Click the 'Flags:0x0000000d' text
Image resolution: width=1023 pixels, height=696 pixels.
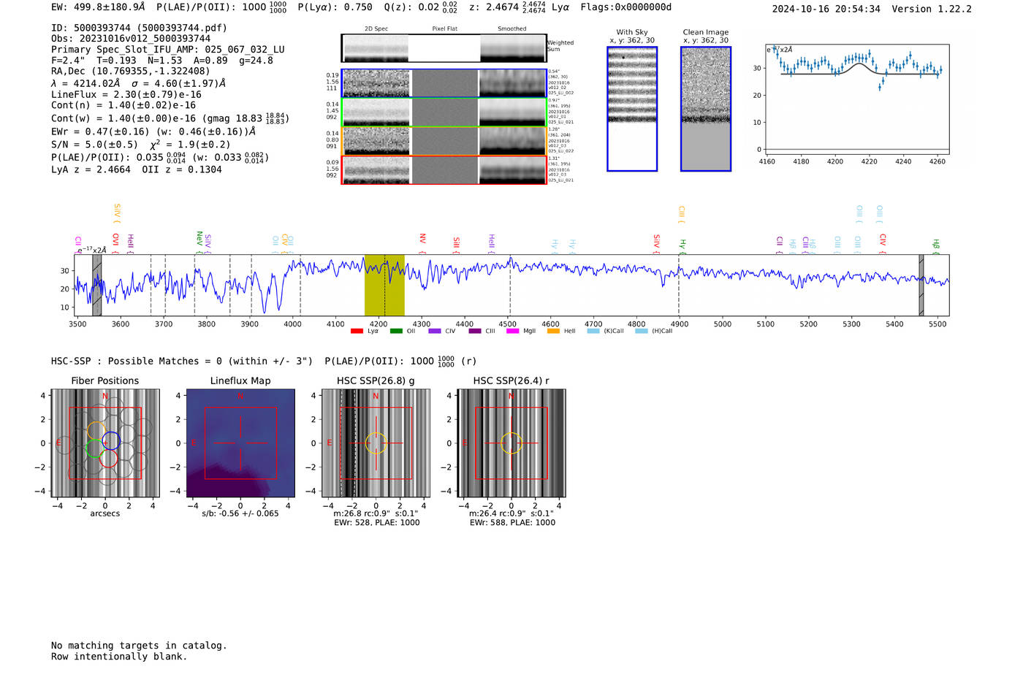coord(625,7)
